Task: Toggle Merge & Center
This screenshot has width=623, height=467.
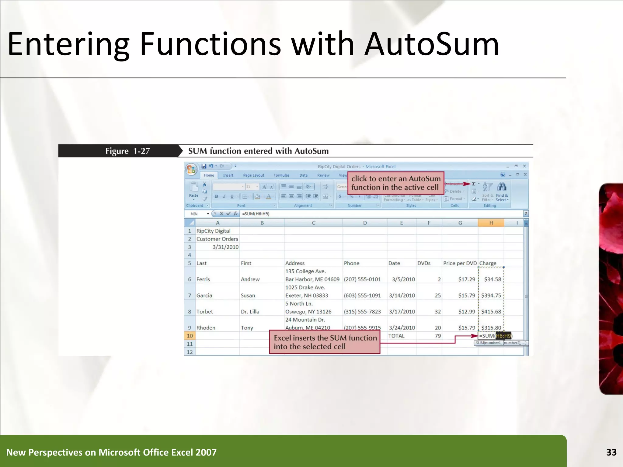Action: tap(325, 196)
